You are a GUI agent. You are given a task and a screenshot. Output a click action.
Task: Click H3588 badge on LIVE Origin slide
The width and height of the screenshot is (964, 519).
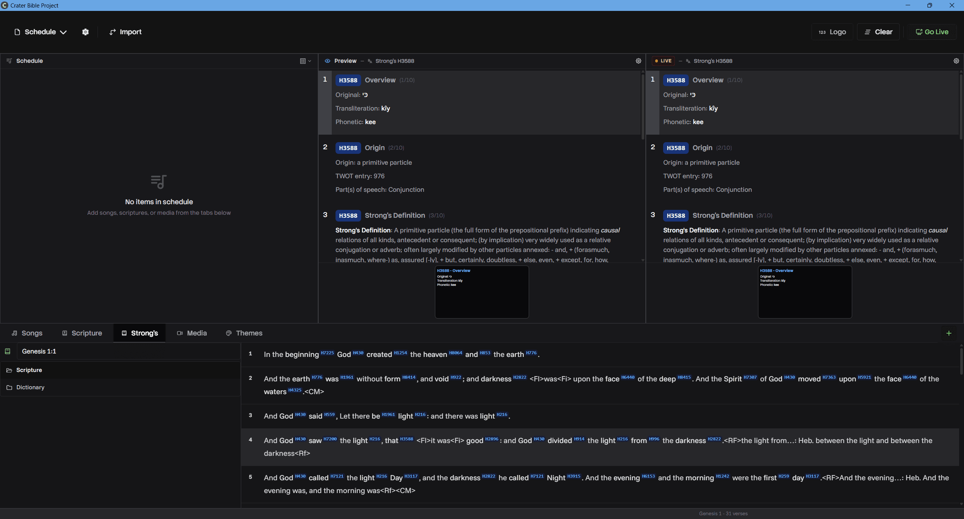tap(676, 148)
